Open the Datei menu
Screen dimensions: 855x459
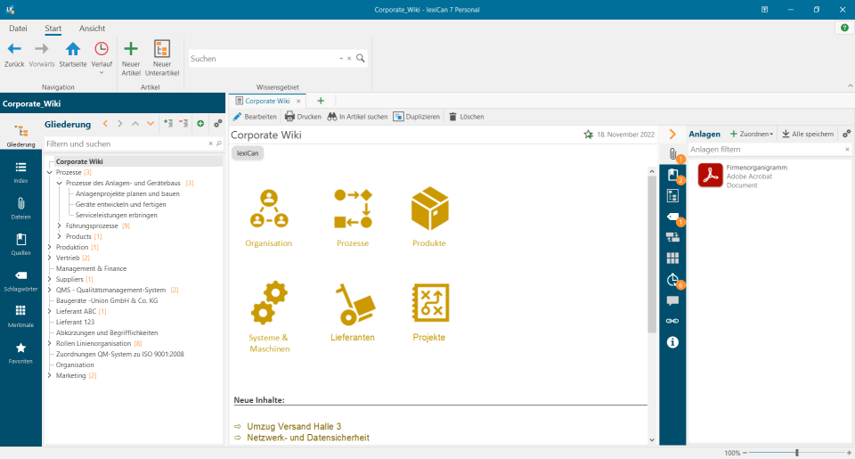18,29
